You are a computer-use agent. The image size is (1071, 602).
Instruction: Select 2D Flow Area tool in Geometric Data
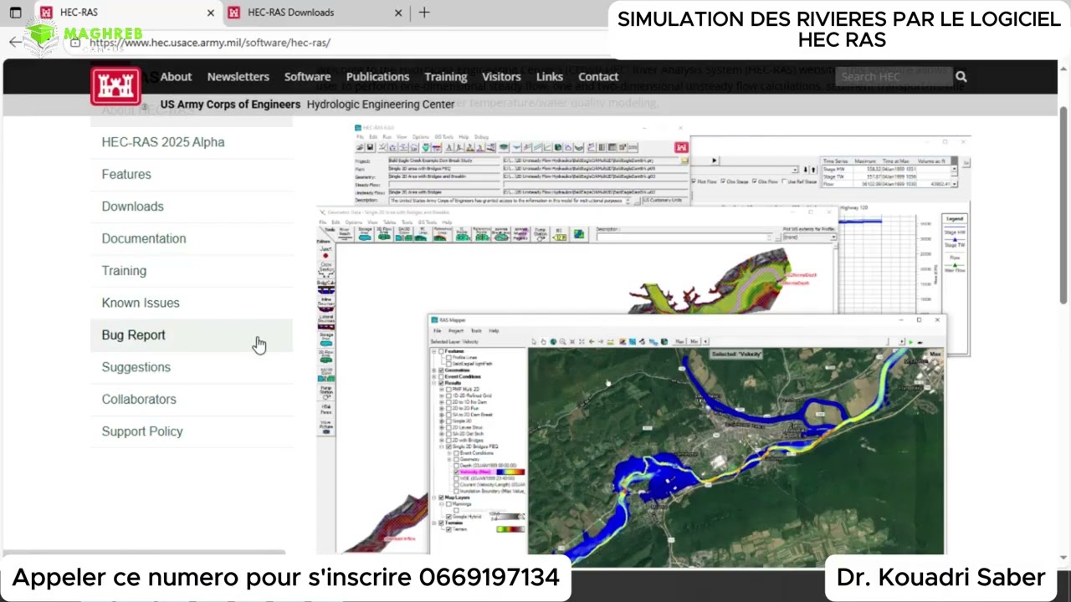(x=384, y=234)
